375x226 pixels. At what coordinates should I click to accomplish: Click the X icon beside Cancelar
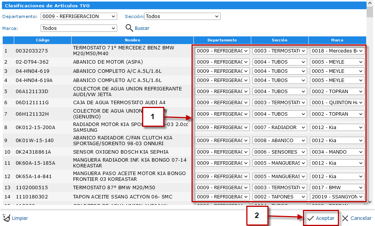coord(345,218)
